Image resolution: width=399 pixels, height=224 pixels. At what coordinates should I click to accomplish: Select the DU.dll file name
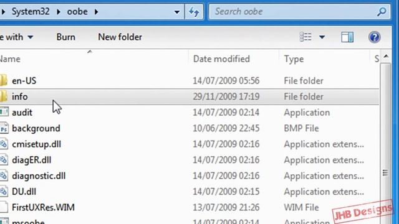tap(24, 192)
